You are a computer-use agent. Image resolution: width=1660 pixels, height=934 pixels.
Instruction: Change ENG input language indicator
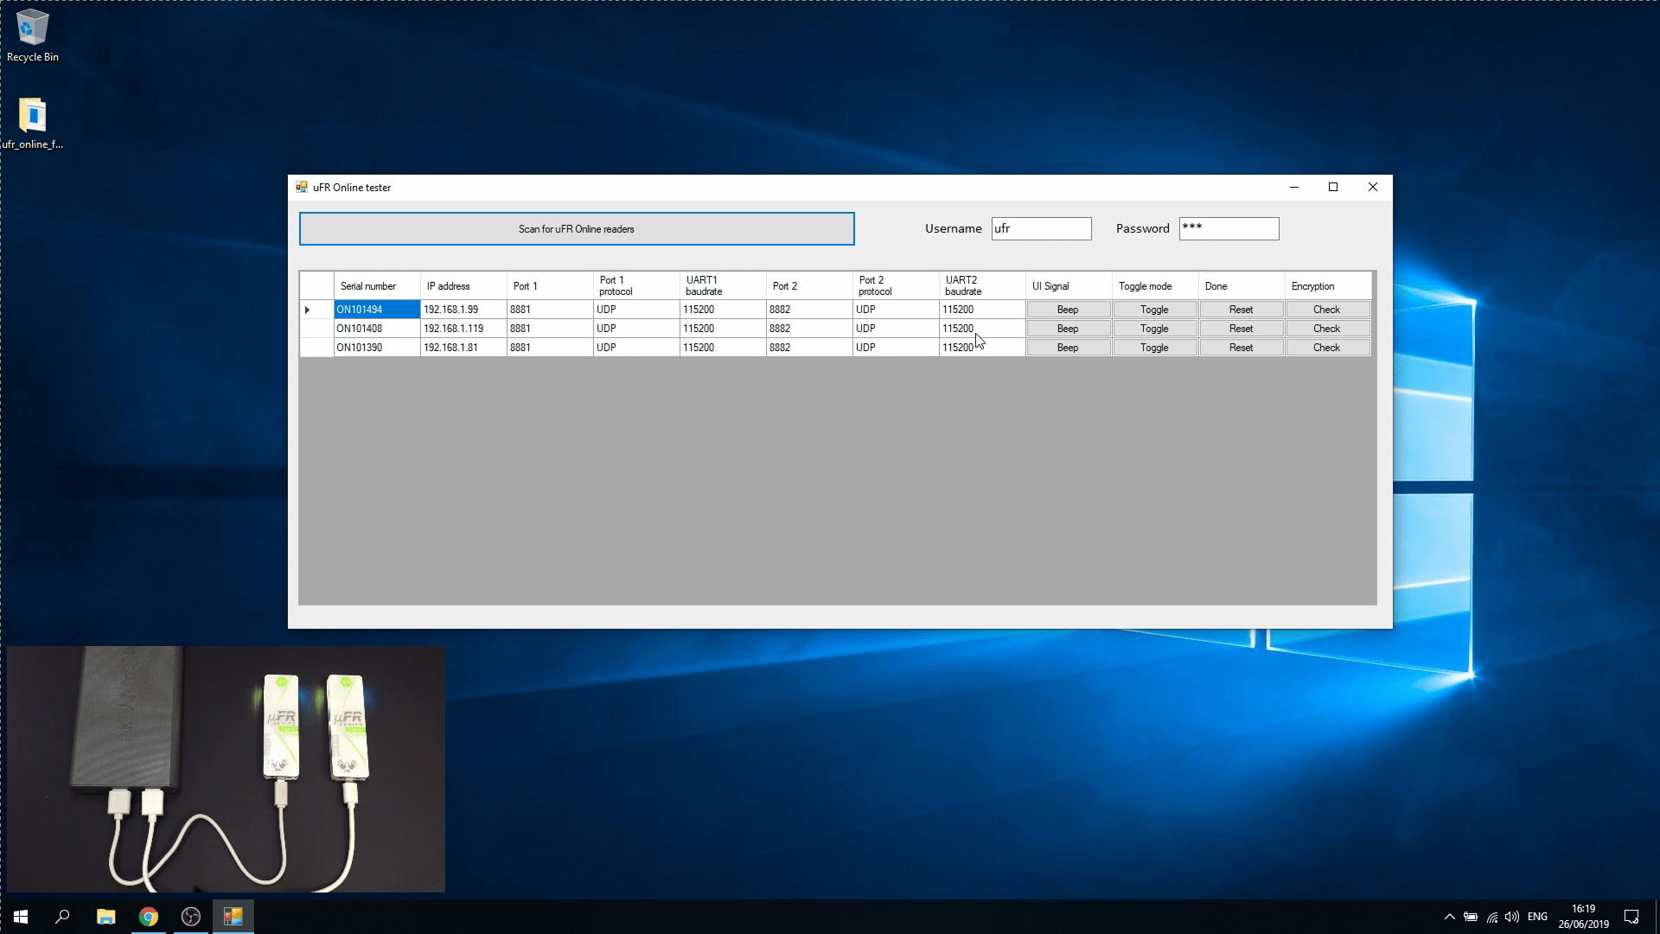1537,917
